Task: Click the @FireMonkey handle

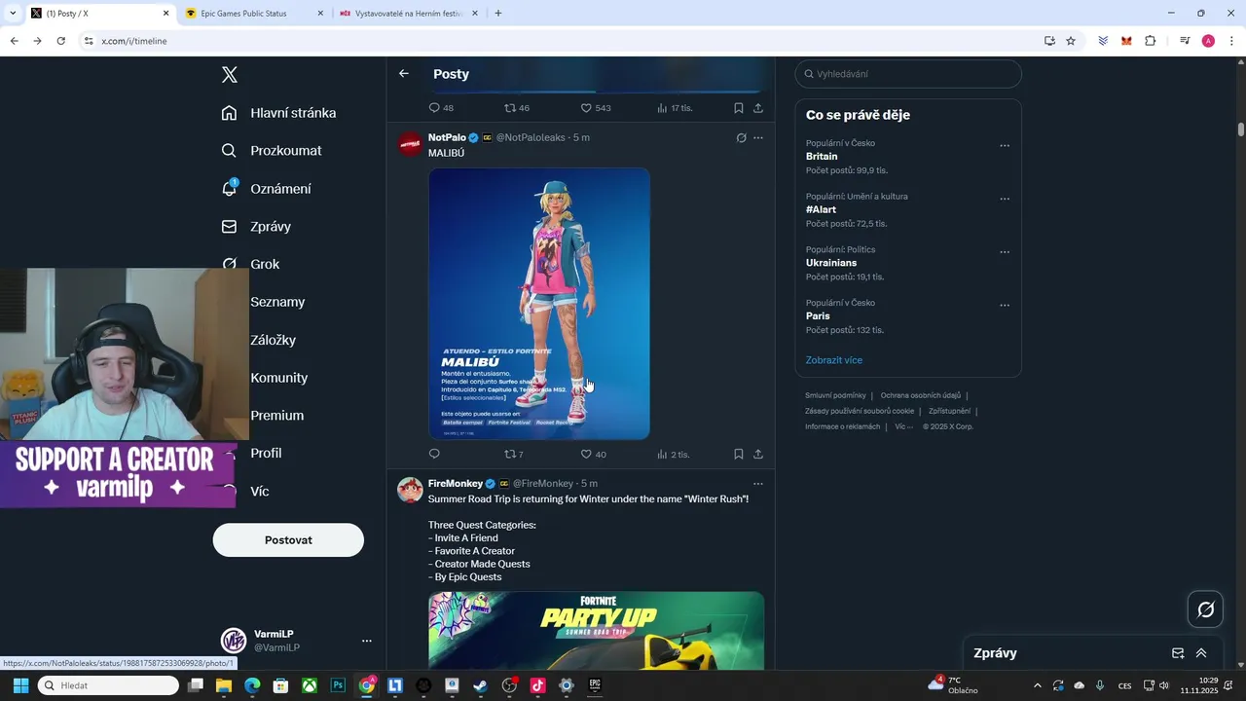Action: point(543,484)
